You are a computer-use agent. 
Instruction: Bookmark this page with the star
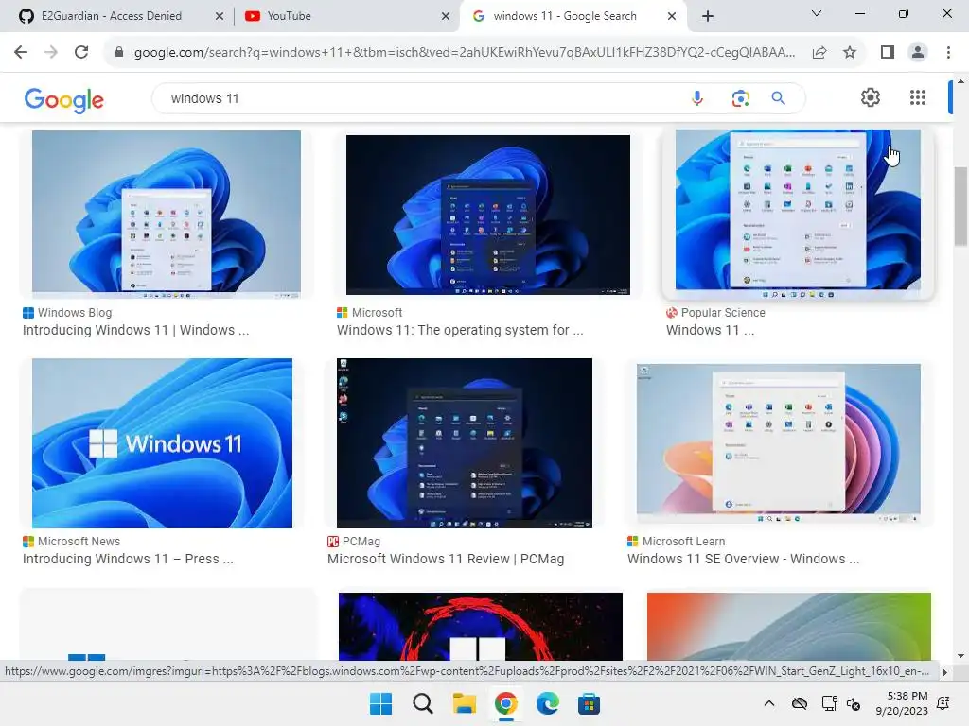tap(850, 53)
